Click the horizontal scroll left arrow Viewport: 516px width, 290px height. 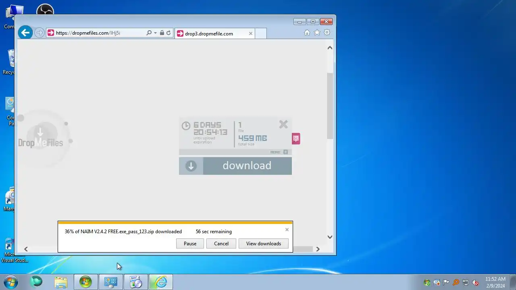tap(26, 249)
